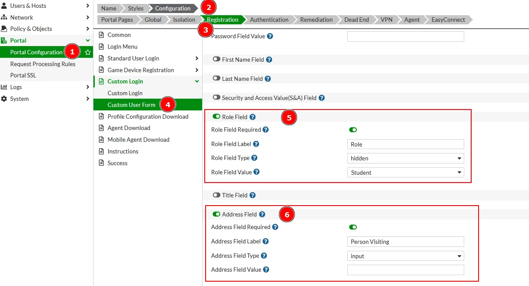Show help for Address Field Value
This screenshot has width=529, height=286.
[266, 269]
